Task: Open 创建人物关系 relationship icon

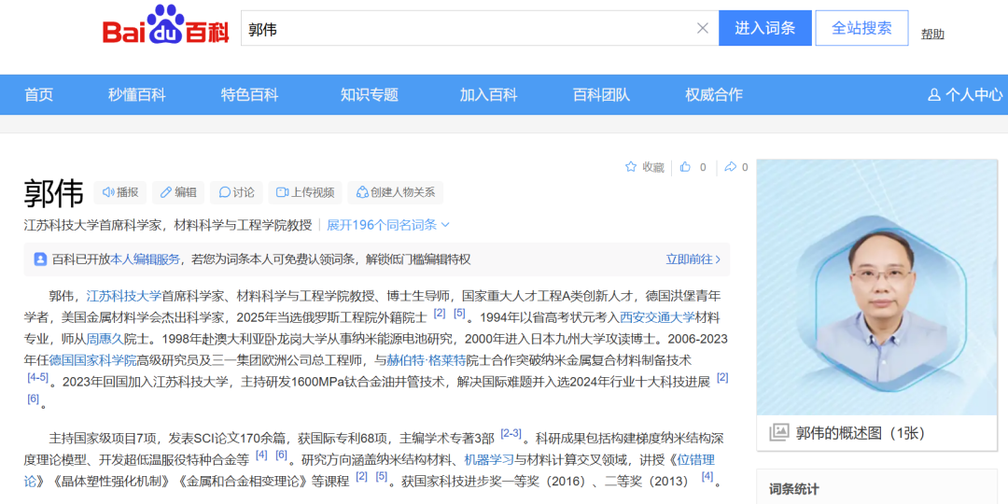Action: pos(362,192)
